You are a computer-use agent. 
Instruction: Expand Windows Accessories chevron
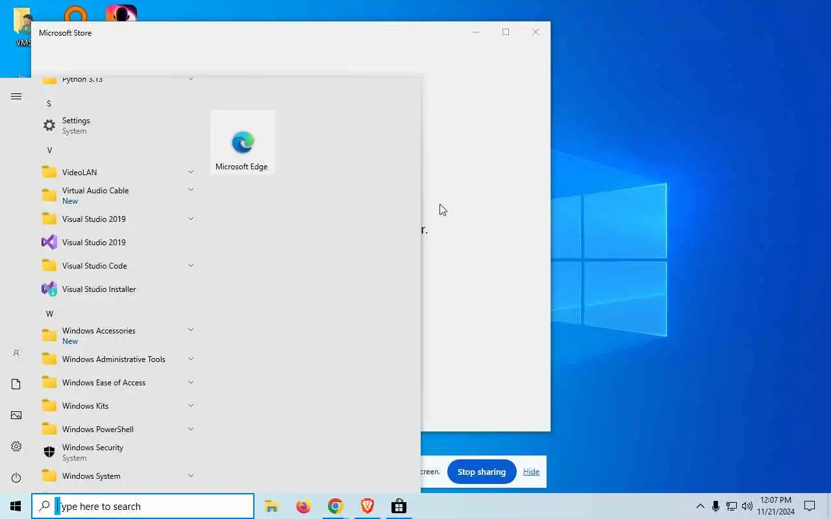coord(191,330)
